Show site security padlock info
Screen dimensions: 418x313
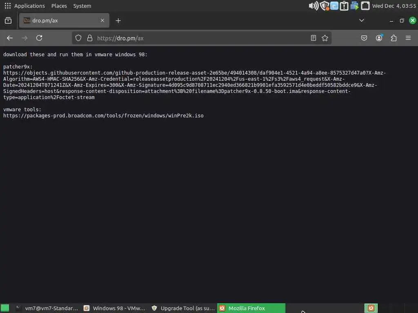pyautogui.click(x=90, y=38)
